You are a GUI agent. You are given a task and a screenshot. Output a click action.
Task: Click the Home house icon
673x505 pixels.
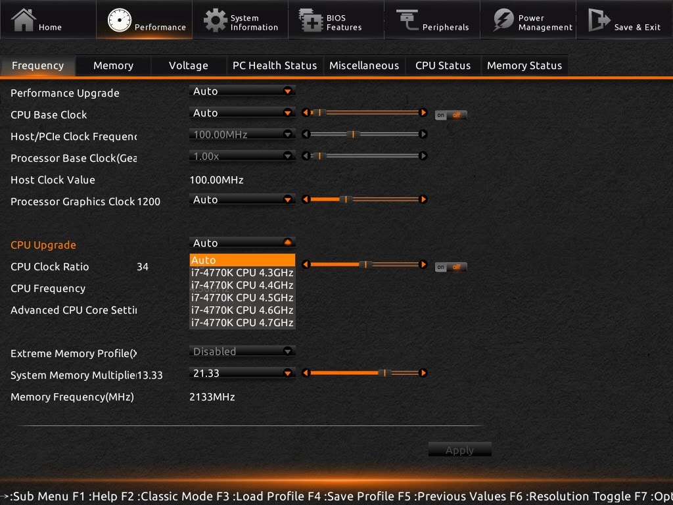click(x=23, y=20)
